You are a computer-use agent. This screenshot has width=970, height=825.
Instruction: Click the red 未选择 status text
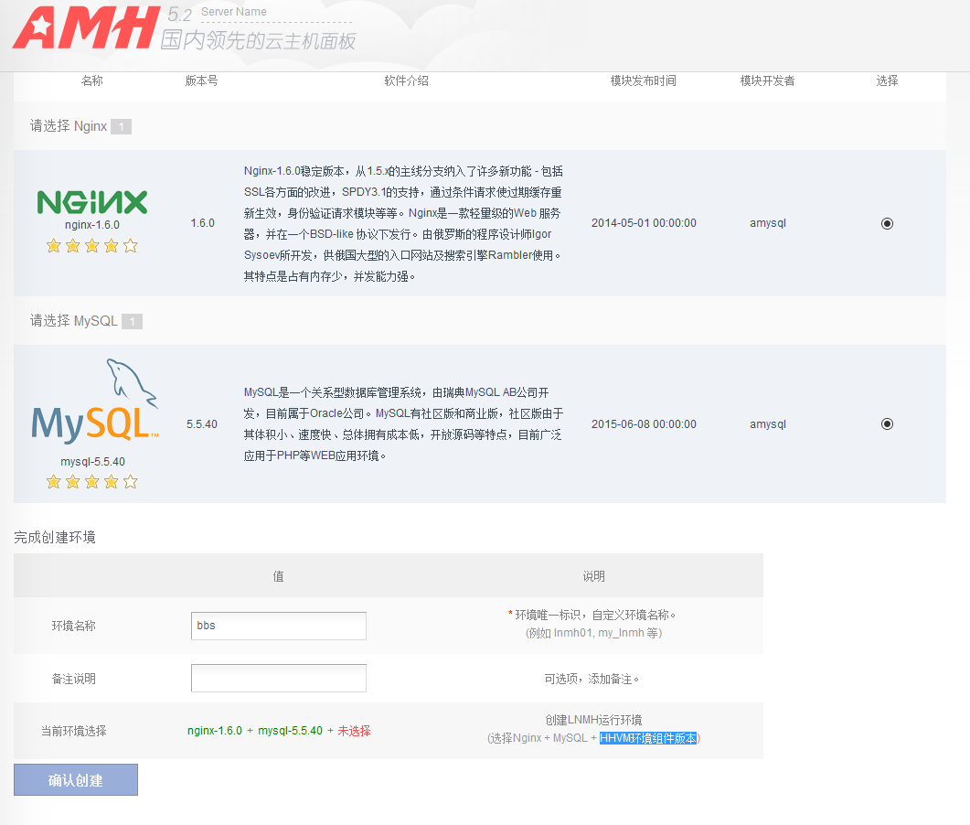354,731
